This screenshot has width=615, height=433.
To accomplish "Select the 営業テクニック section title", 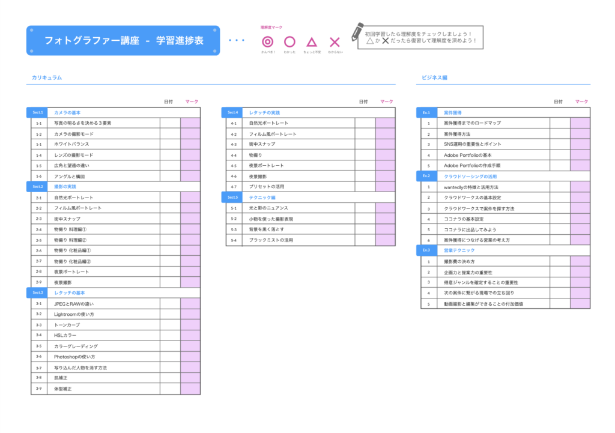I will (459, 250).
